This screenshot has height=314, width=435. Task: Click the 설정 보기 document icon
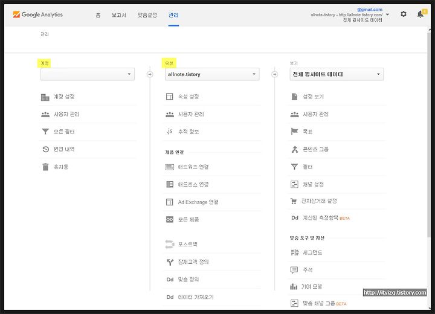point(294,96)
